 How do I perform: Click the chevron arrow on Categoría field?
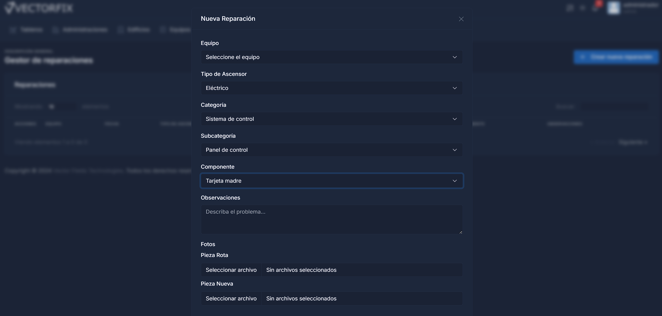pyautogui.click(x=455, y=119)
